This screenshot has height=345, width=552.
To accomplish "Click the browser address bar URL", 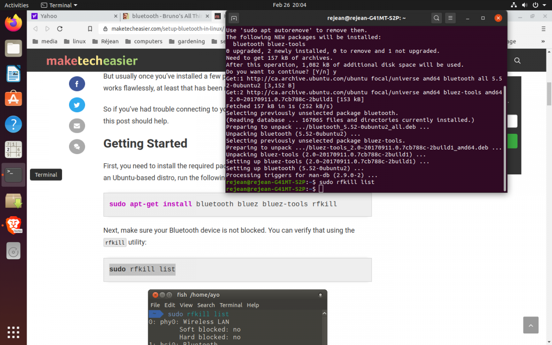I will [x=167, y=29].
